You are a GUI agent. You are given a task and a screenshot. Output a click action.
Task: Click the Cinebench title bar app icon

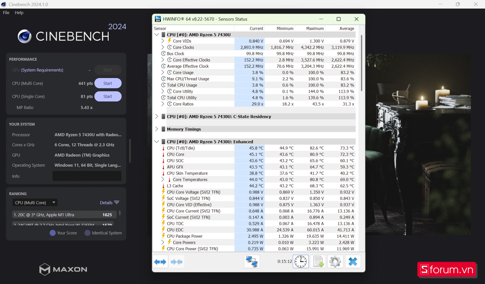[4, 4]
